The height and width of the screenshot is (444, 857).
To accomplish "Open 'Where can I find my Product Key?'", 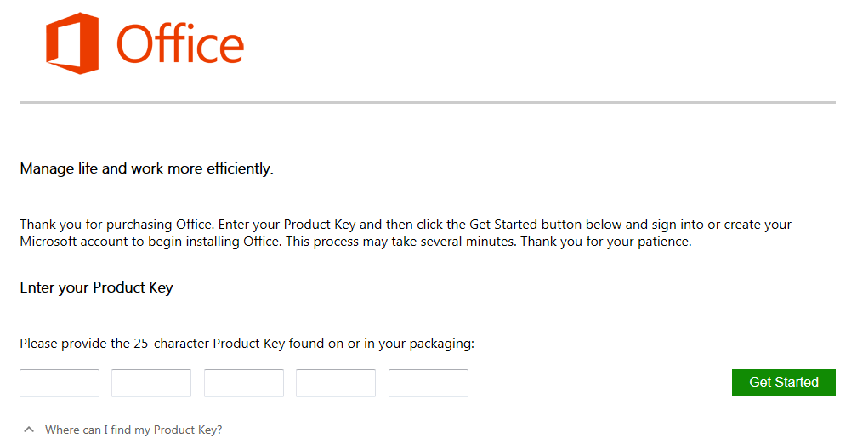I will point(133,430).
